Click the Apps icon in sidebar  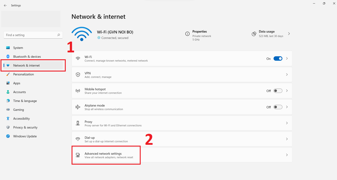click(8, 83)
